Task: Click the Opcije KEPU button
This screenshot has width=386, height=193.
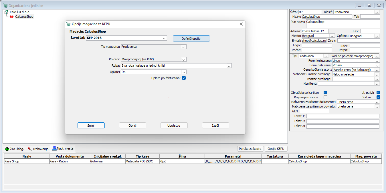Action: tap(276, 149)
